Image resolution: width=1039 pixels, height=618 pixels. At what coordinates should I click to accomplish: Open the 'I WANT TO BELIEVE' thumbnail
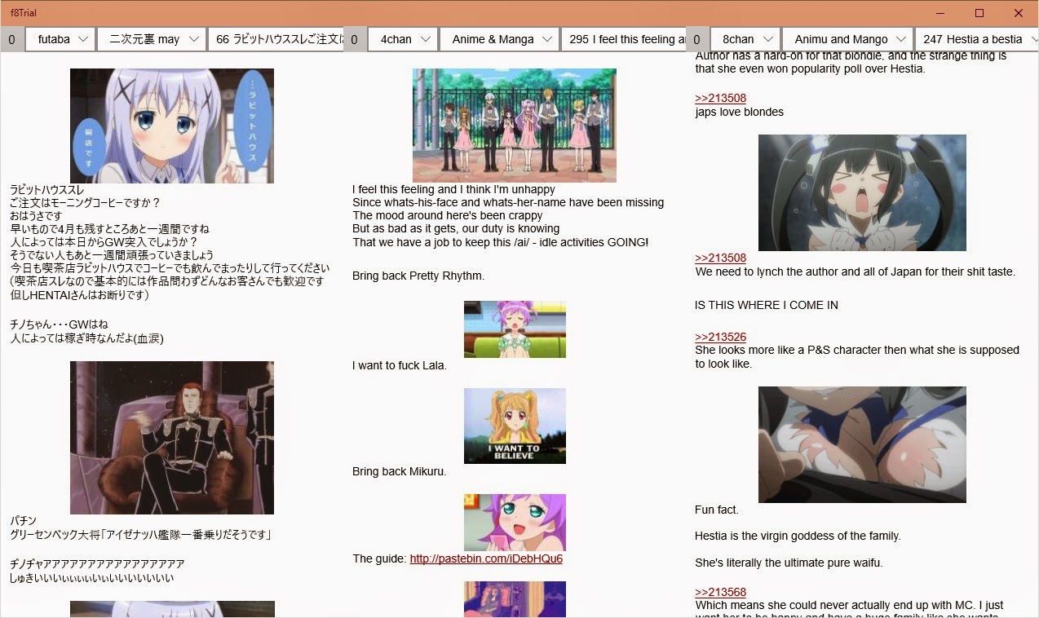pos(515,426)
